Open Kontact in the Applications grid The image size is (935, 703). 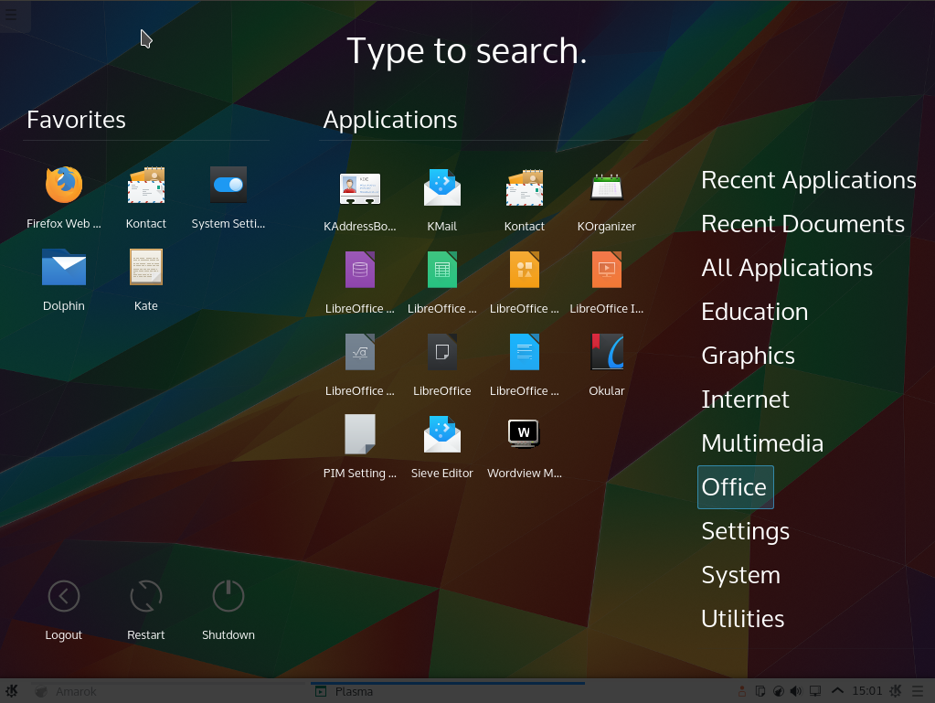[x=524, y=200]
